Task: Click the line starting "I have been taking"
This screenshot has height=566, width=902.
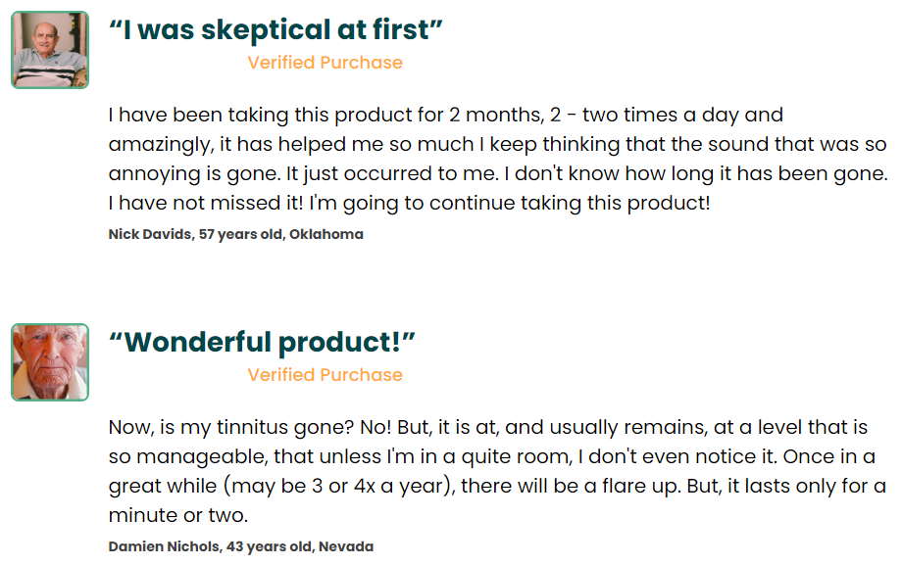Action: [x=446, y=115]
